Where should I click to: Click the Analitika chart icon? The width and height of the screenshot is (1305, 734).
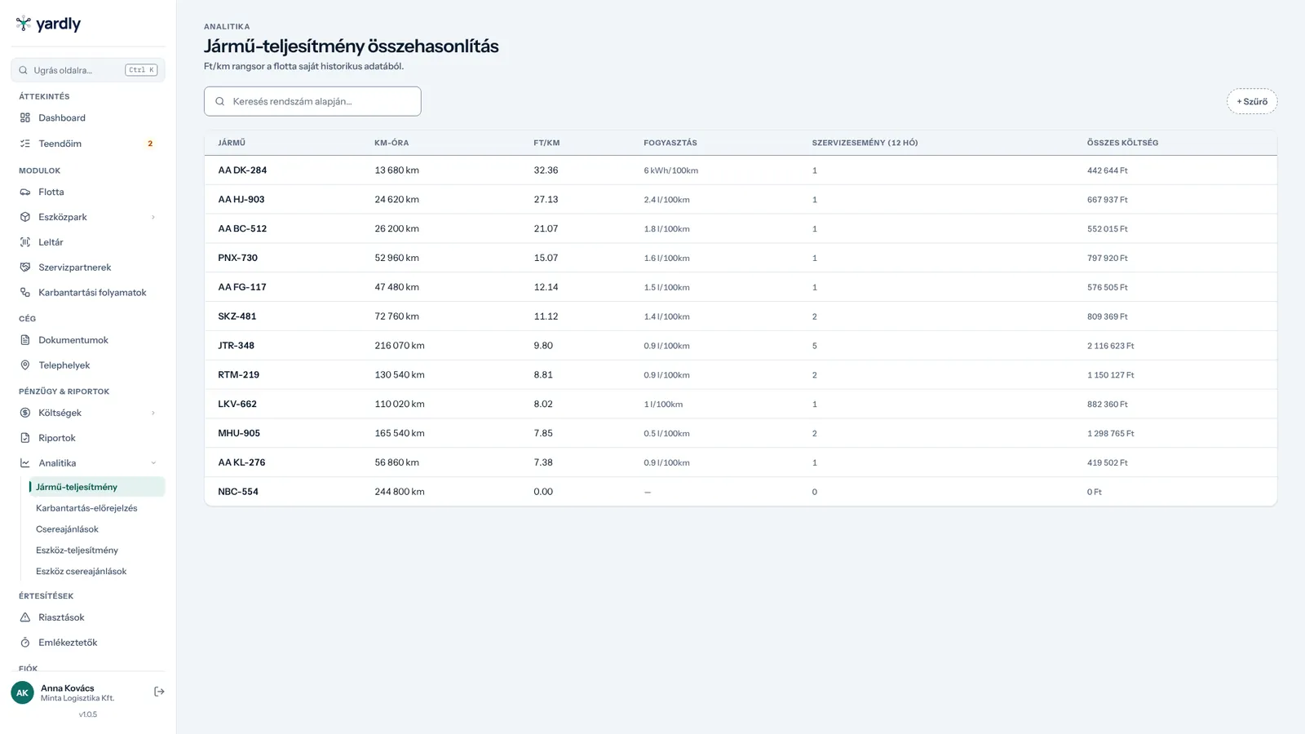[25, 463]
